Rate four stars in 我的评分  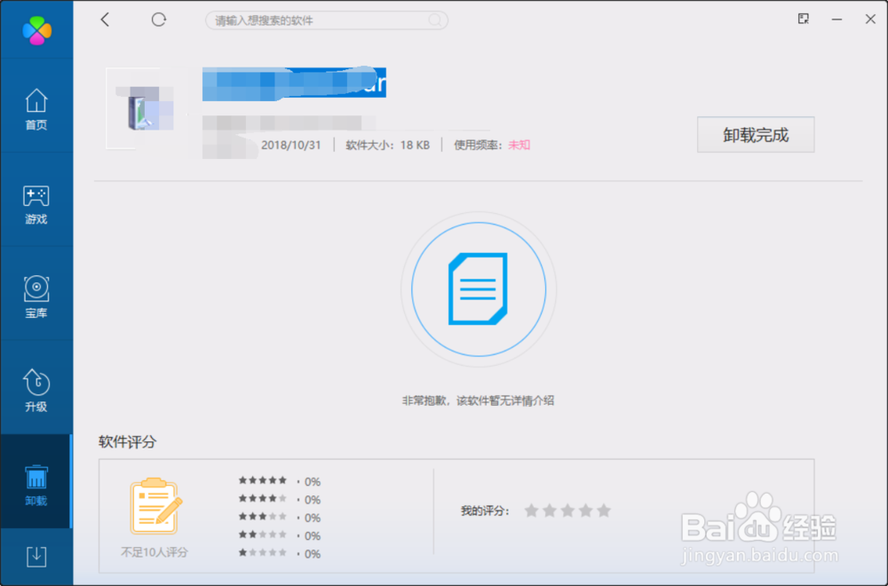[x=585, y=511]
